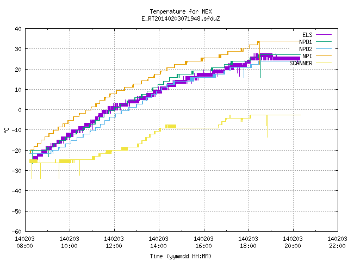This screenshot has width=348, height=261.
Task: Click the NPD1 legend label
Action: point(306,42)
